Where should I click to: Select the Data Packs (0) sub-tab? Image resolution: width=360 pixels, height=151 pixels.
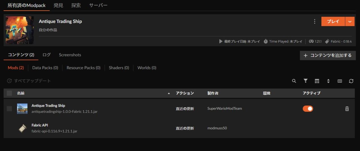point(45,68)
